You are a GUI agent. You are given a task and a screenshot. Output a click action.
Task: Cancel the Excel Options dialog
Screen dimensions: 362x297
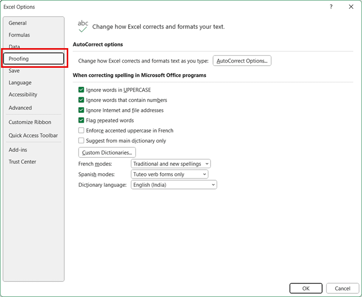342,288
